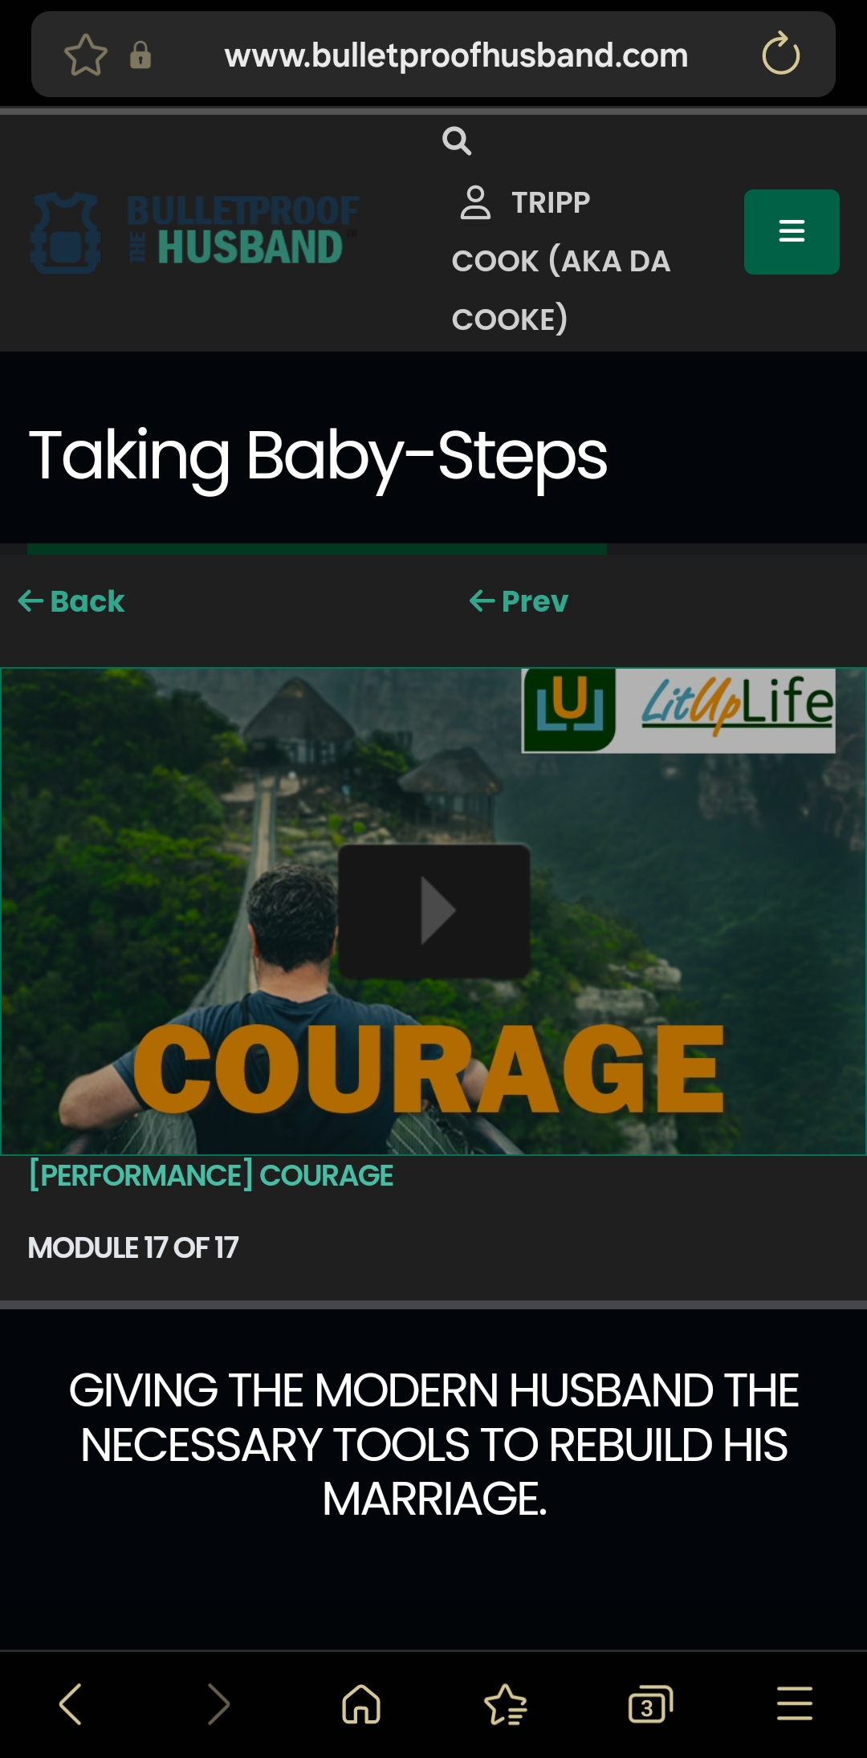Tap browser back navigation arrow
Viewport: 867px width, 1758px height.
point(71,1703)
